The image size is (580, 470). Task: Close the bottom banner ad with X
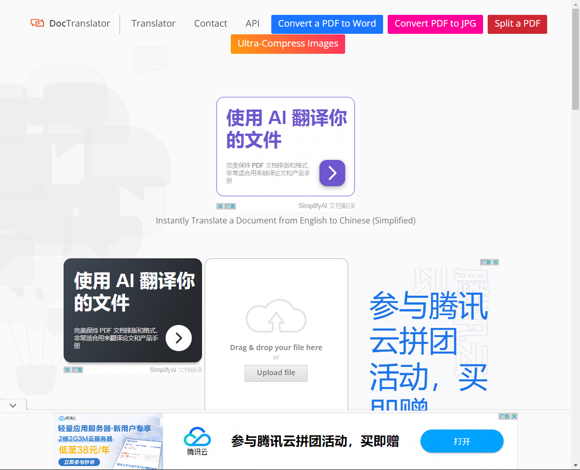pyautogui.click(x=514, y=416)
